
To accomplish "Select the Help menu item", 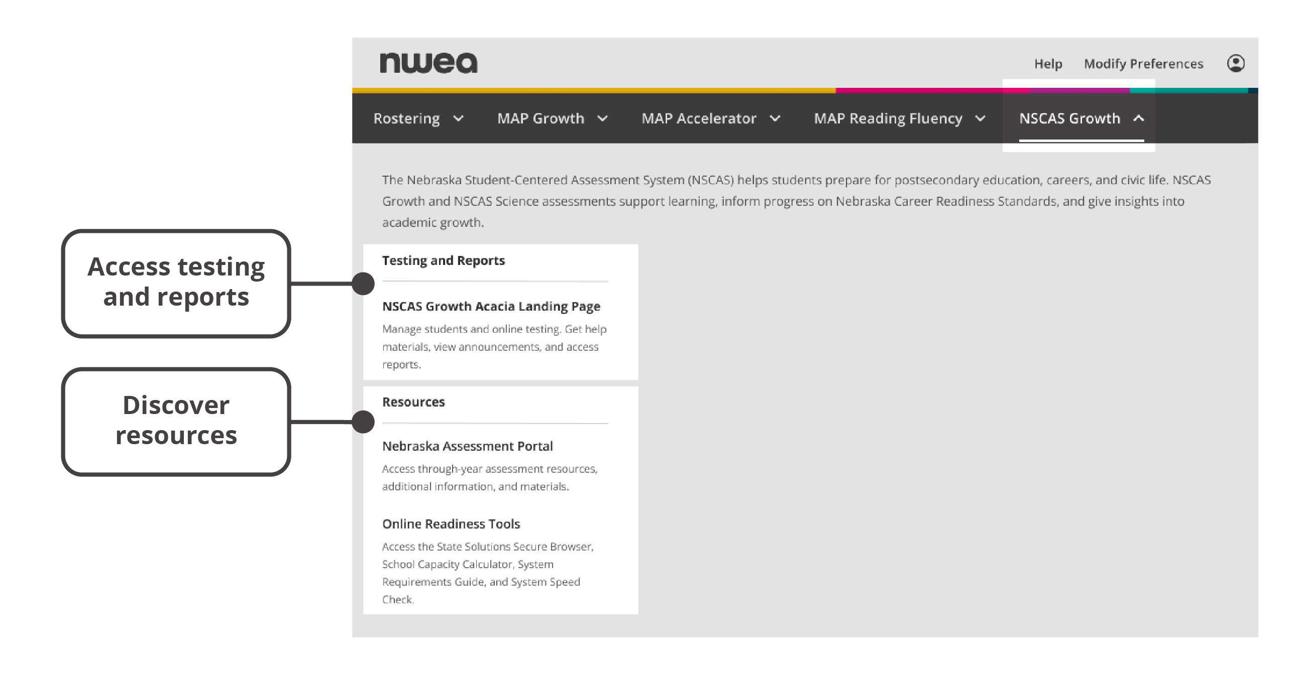I will 1048,64.
